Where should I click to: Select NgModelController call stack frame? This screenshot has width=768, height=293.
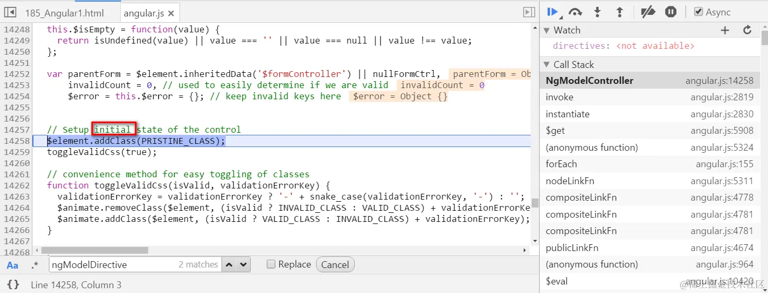649,81
